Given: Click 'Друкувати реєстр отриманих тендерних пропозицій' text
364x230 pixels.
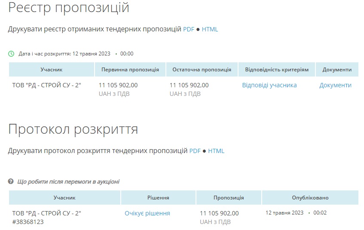Looking at the screenshot, I should point(95,29).
